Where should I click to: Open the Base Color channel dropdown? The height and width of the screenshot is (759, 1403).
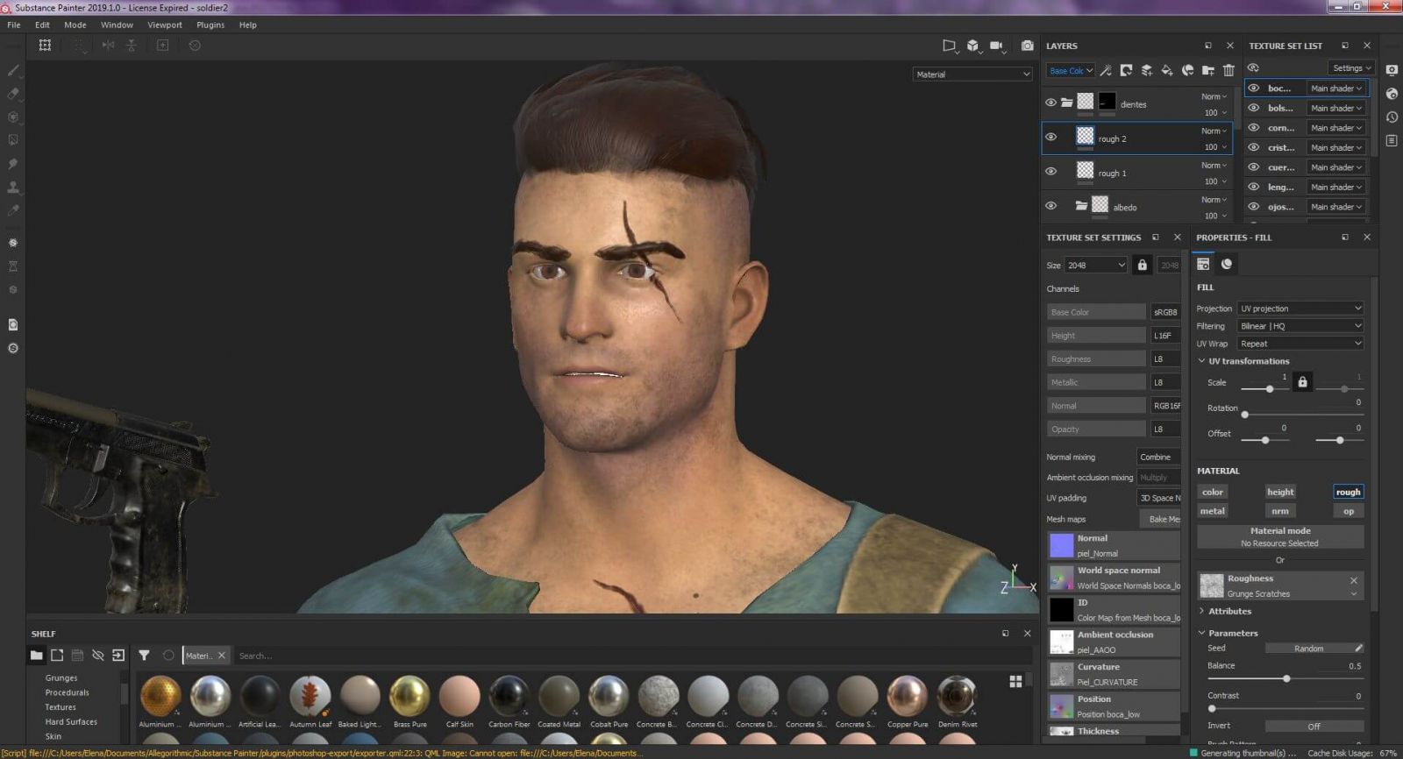[1072, 70]
